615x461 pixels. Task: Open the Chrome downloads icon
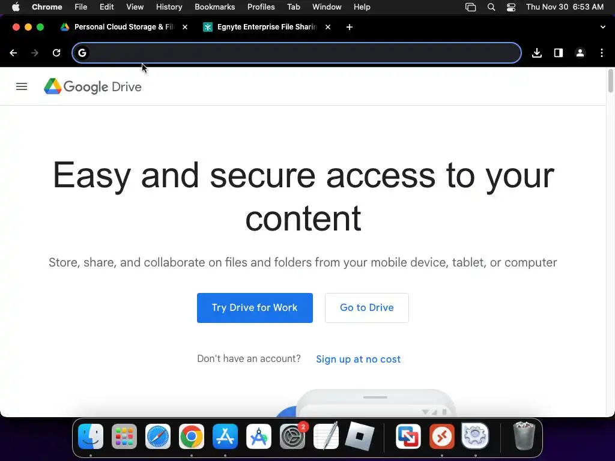coord(537,53)
